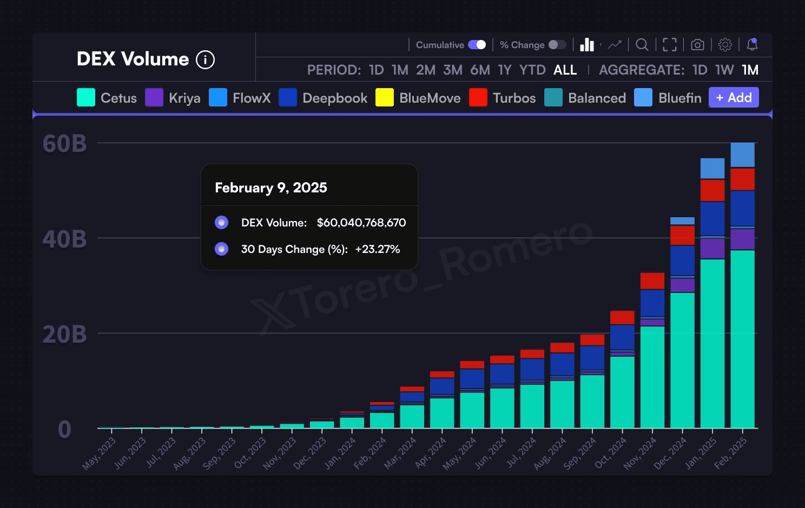
Task: Select the ALL period option
Action: [x=565, y=70]
